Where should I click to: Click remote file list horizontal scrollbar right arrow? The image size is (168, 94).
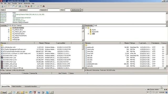[x=165, y=68]
